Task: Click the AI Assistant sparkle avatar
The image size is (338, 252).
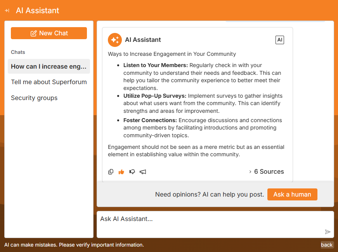Action: point(115,40)
